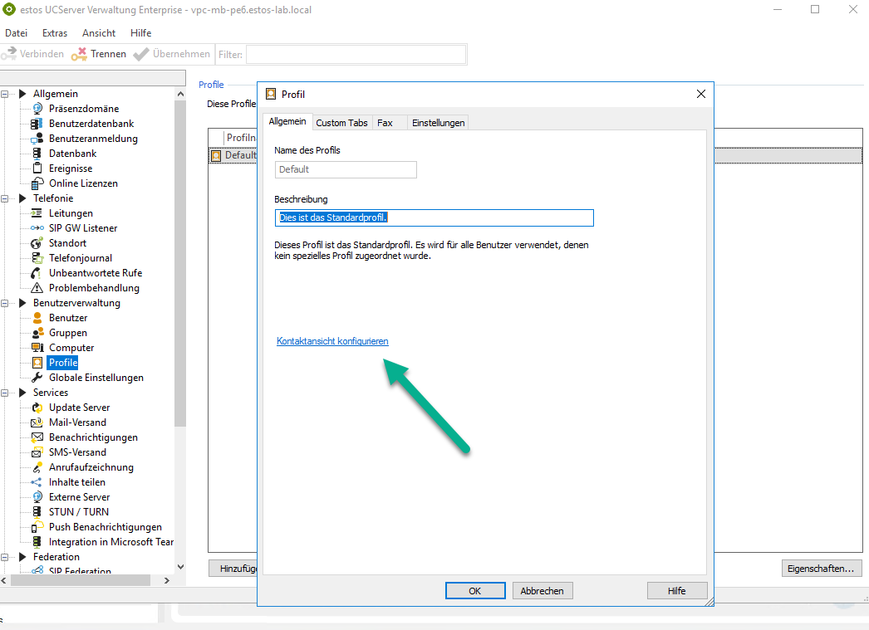The height and width of the screenshot is (630, 869).
Task: Open the Extras menu
Action: pyautogui.click(x=55, y=33)
